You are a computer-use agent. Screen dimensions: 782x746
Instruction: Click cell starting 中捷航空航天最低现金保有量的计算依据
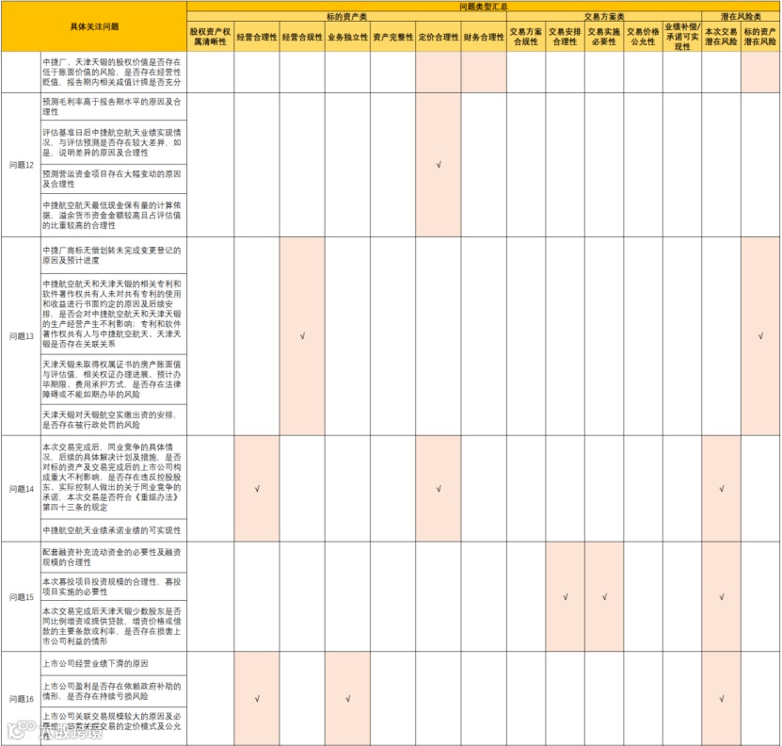click(114, 215)
